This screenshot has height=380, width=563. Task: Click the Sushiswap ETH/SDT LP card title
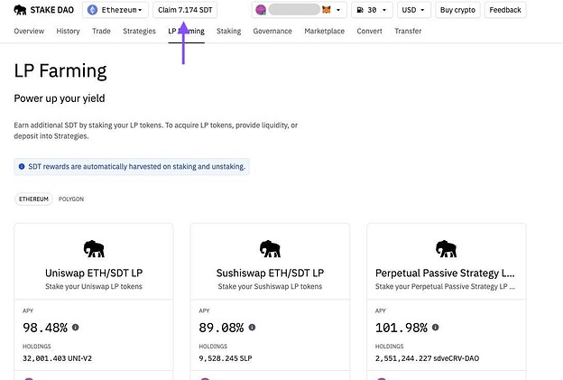[270, 273]
